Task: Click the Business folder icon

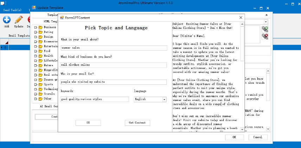Action: coord(40,27)
